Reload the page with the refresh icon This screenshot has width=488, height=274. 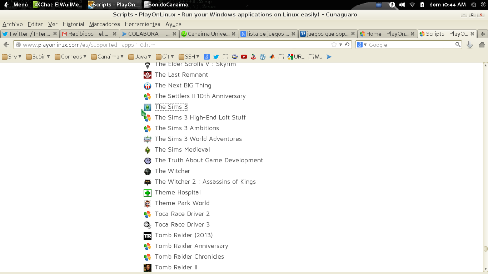click(347, 45)
